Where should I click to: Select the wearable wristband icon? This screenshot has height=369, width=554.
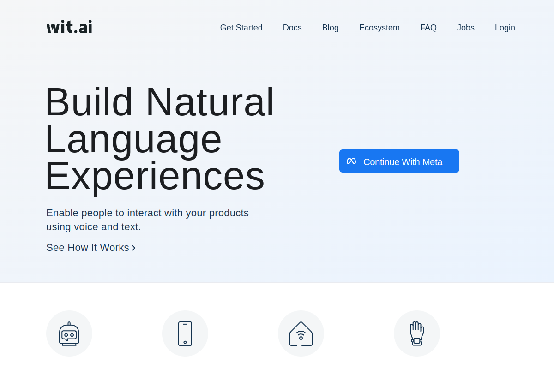[416, 333]
